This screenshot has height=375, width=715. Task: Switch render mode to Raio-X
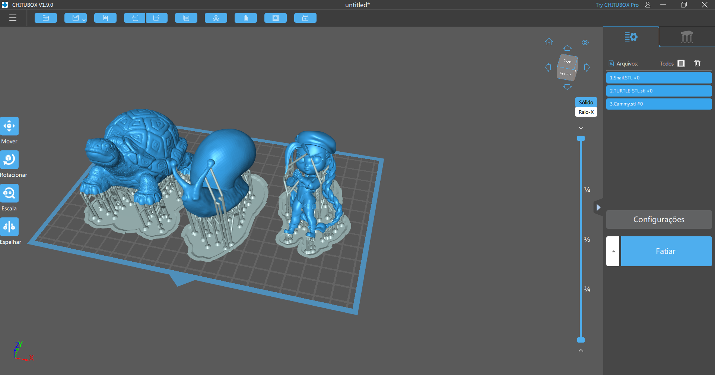pyautogui.click(x=586, y=112)
